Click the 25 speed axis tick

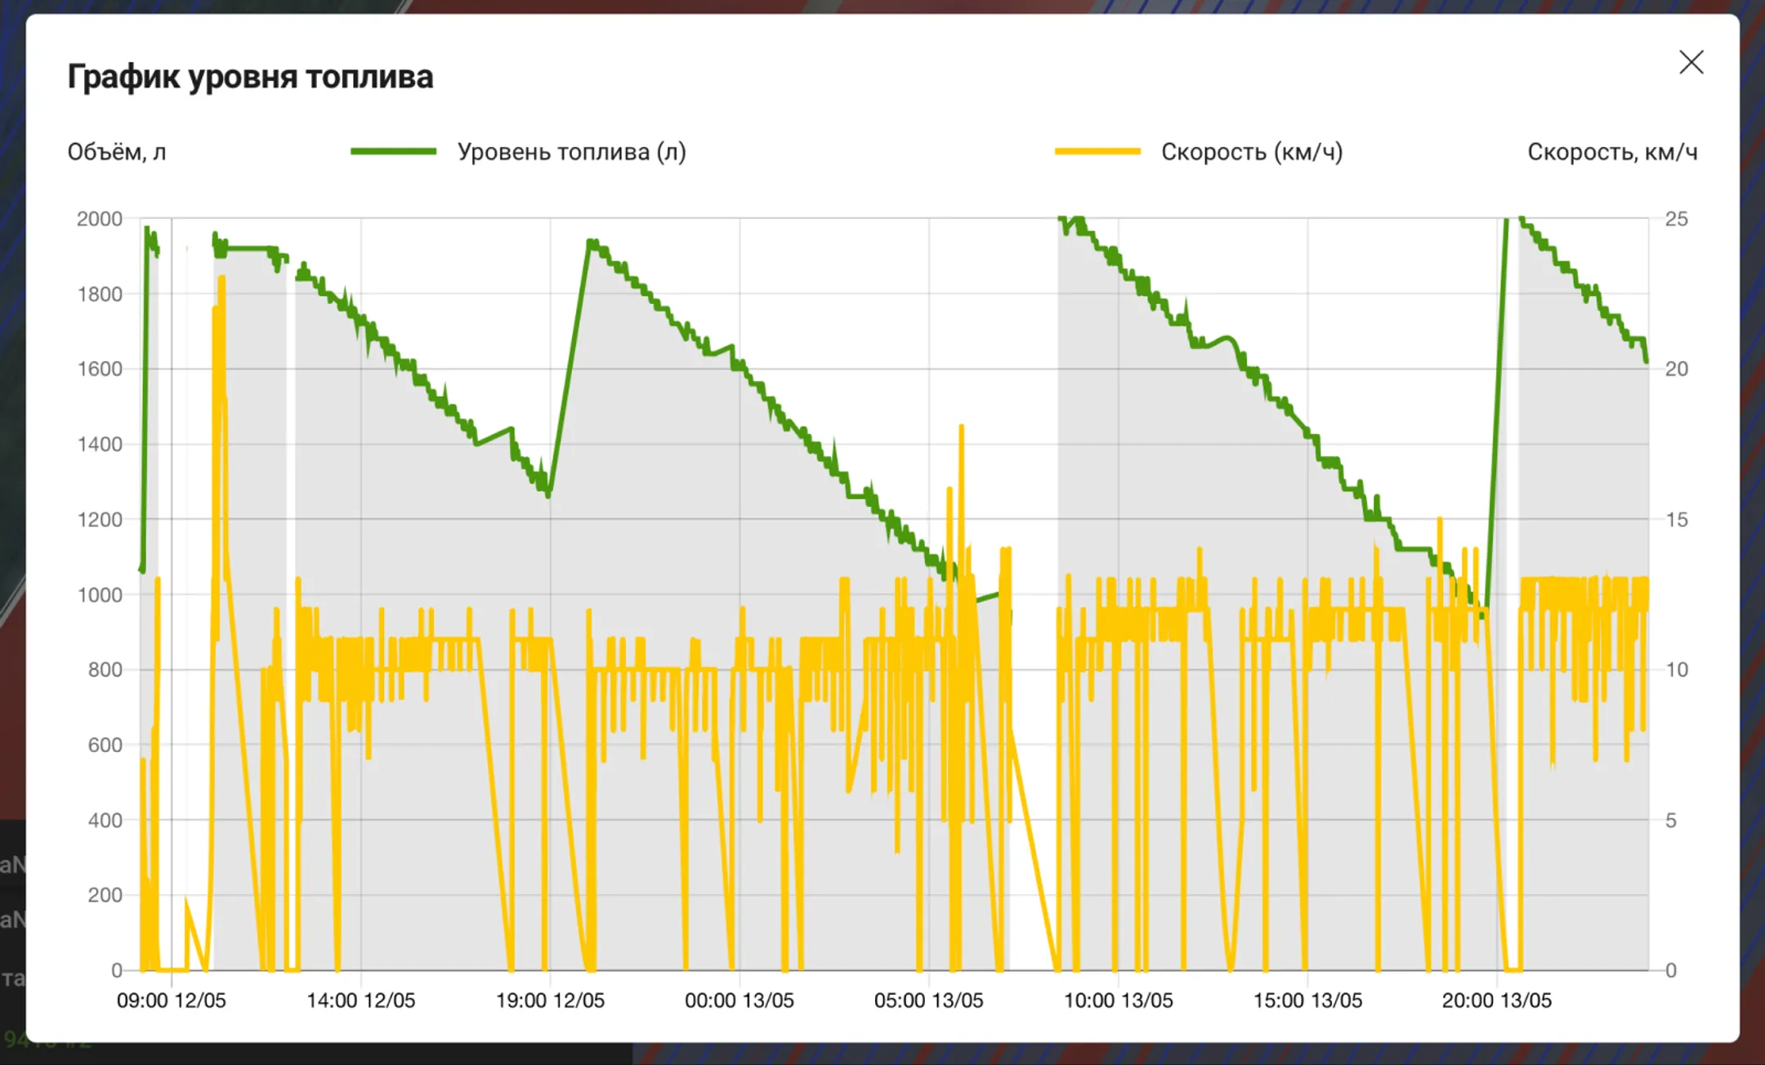tap(1676, 219)
